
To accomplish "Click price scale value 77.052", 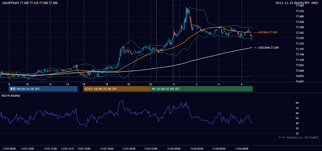I will click(x=300, y=65).
